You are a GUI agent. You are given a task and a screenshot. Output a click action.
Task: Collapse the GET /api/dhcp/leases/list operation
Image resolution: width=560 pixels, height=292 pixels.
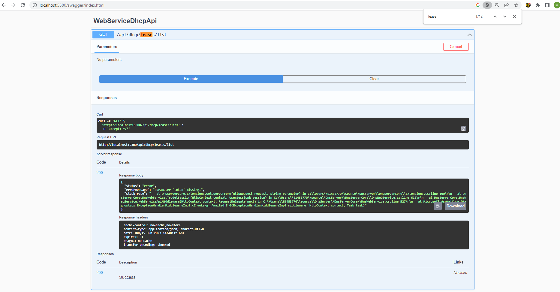click(470, 35)
